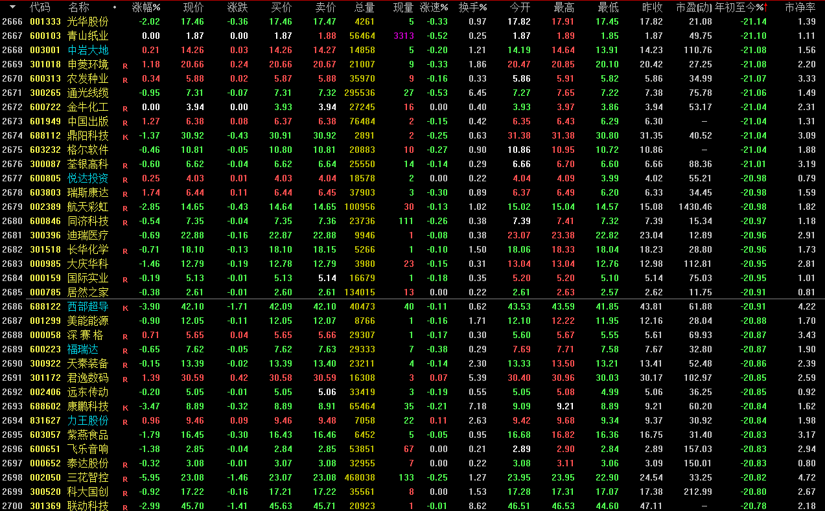Click the R marker on 深赛格 row
The width and height of the screenshot is (825, 511).
125,336
